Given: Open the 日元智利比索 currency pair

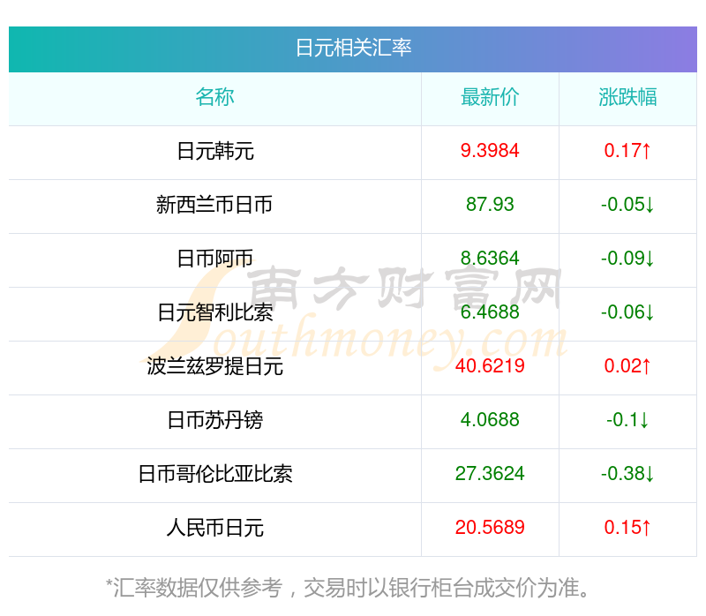Looking at the screenshot, I should (215, 312).
